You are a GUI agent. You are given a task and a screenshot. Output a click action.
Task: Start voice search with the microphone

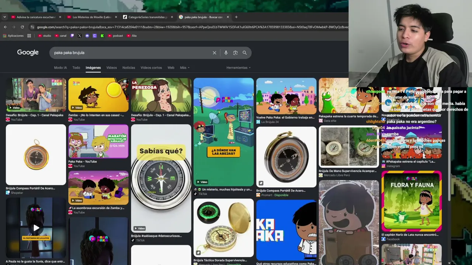[x=226, y=53]
